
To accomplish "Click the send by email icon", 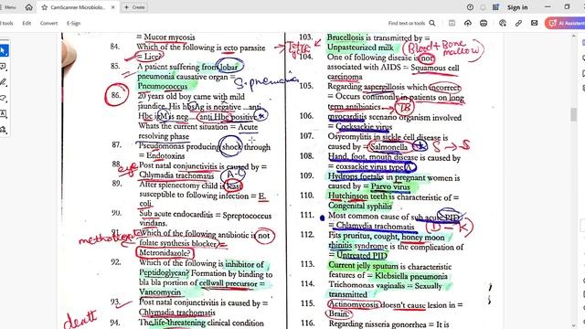I will point(534,23).
